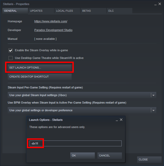
Task: Minimize the Launch Options dialog
Action: (117, 120)
